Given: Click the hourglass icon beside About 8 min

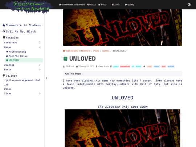Looking at the screenshot, I should pyautogui.click(x=97, y=66).
